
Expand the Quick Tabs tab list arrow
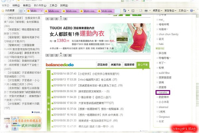click(x=25, y=11)
